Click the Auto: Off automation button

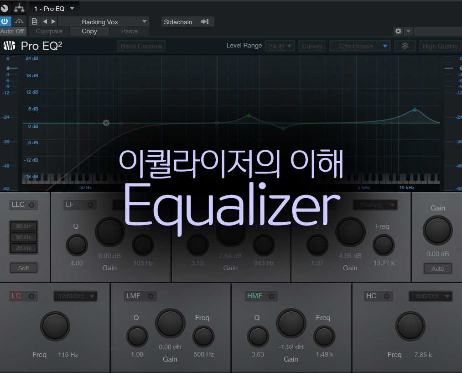pyautogui.click(x=12, y=31)
